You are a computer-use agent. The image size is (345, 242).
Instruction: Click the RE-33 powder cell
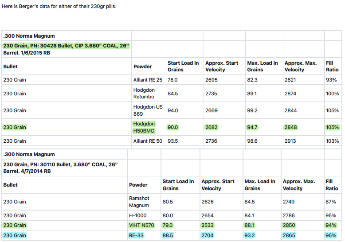137,235
